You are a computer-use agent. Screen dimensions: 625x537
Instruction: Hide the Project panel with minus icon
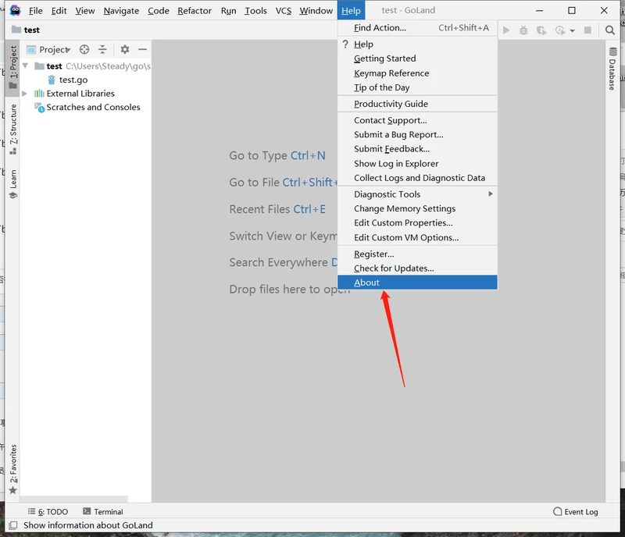(141, 49)
